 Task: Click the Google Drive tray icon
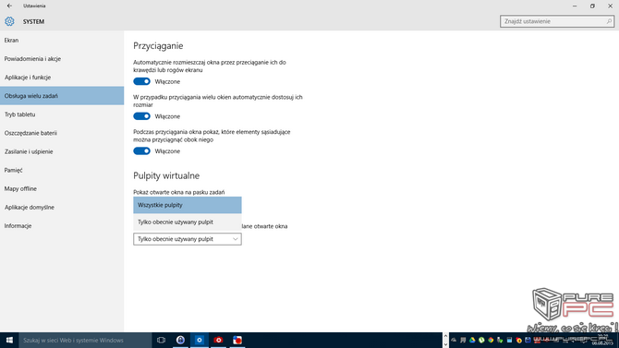click(x=472, y=340)
